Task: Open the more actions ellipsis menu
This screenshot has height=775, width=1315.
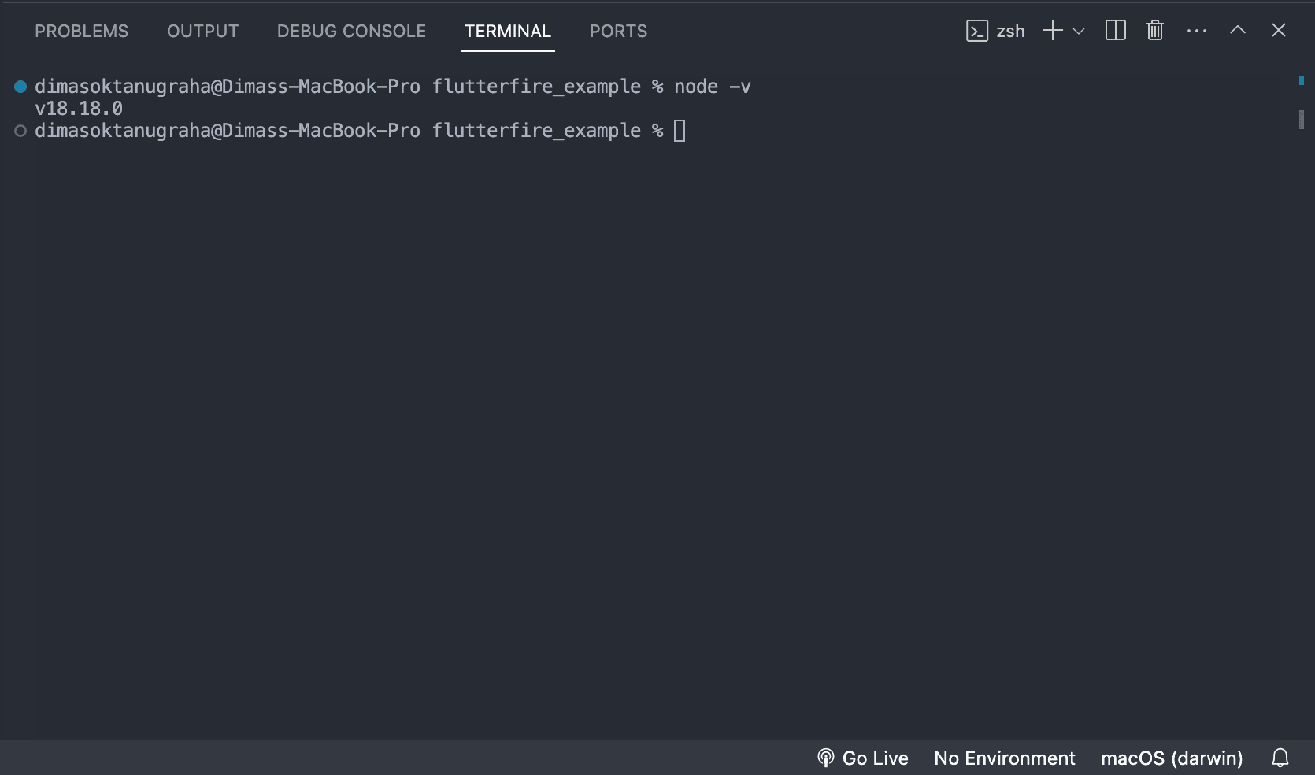Action: tap(1197, 31)
